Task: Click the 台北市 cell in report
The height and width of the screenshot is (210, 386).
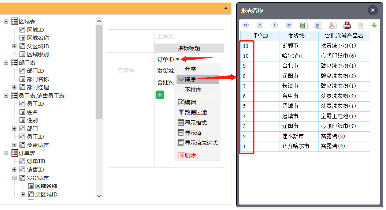Action: pos(298,66)
